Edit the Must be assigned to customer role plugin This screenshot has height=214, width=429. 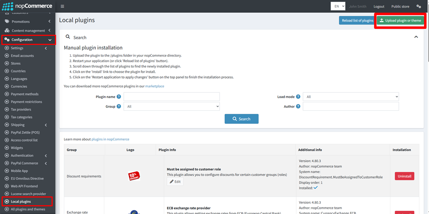coord(175,182)
